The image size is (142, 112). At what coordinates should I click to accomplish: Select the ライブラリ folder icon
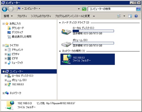[7, 45]
